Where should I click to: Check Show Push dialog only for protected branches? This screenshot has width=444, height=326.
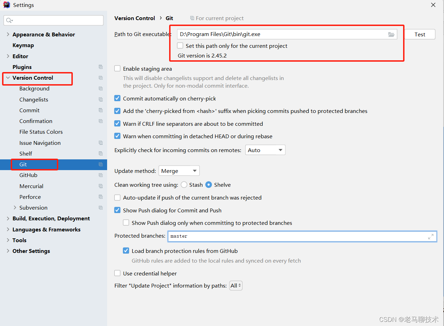[x=126, y=223]
